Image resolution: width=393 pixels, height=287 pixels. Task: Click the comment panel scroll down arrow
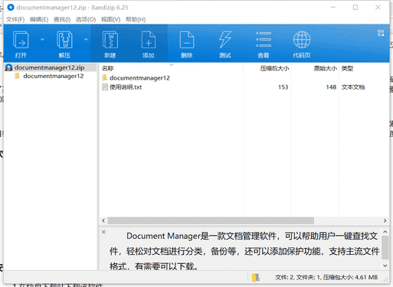click(x=385, y=266)
